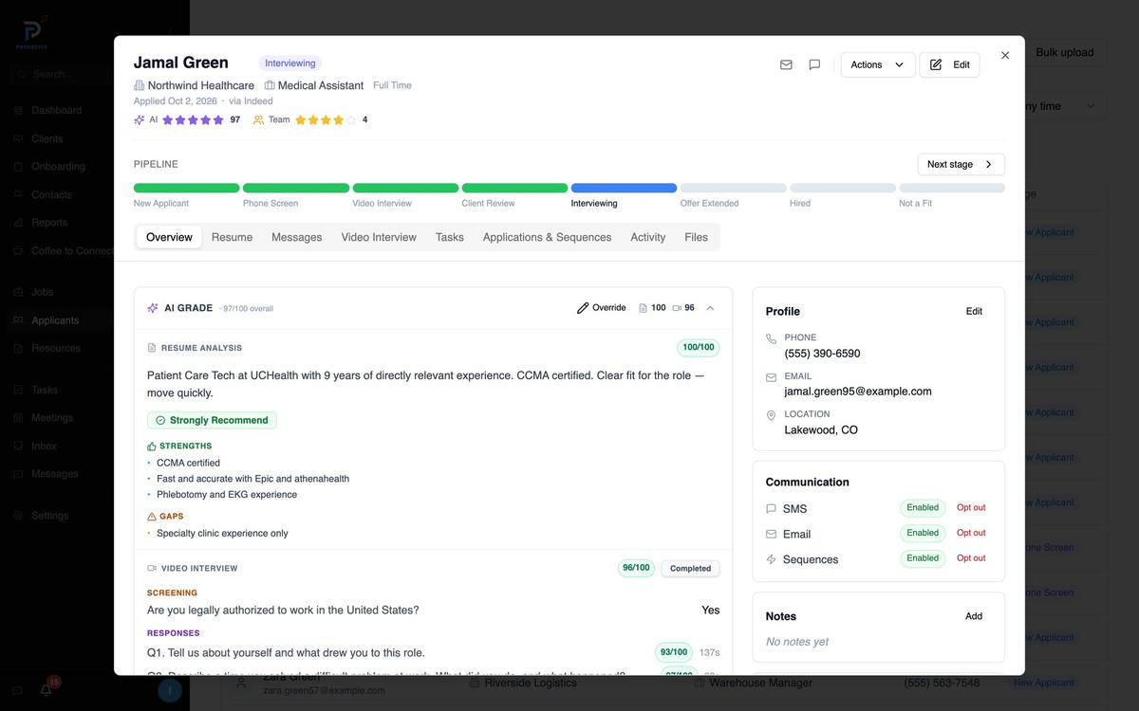
Task: Click the email envelope icon in header
Action: coord(786,64)
